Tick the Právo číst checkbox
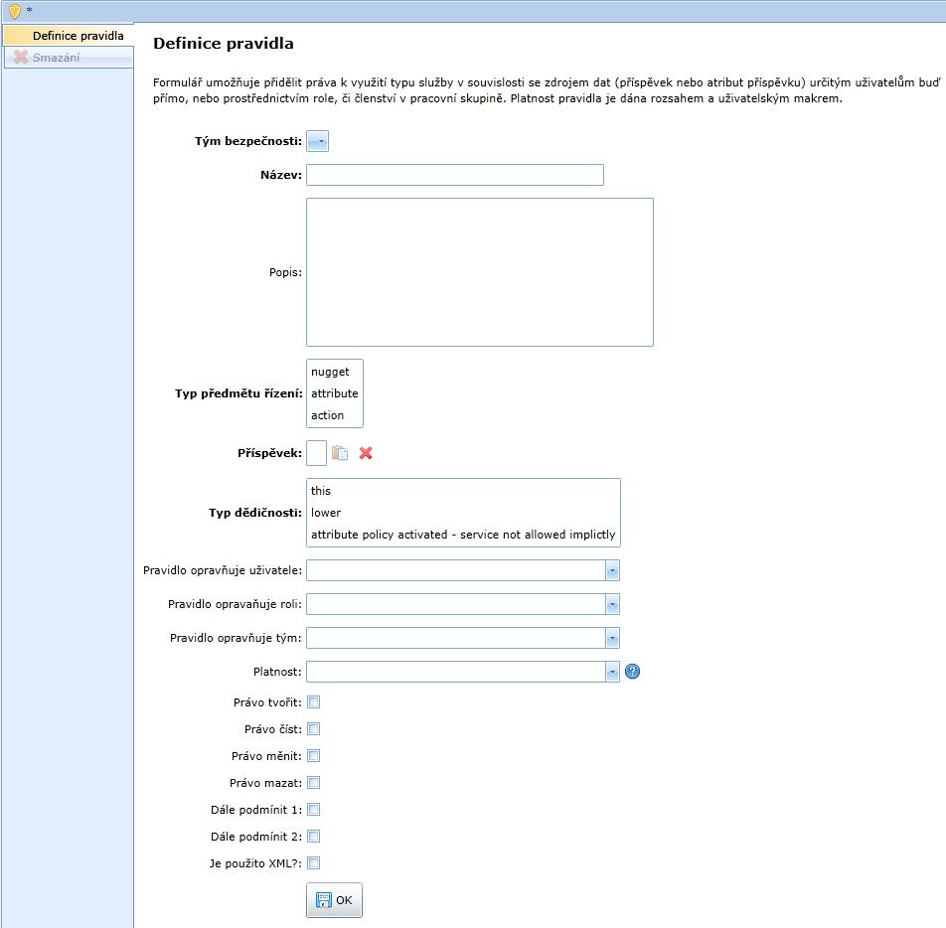The height and width of the screenshot is (928, 946). pyautogui.click(x=314, y=729)
